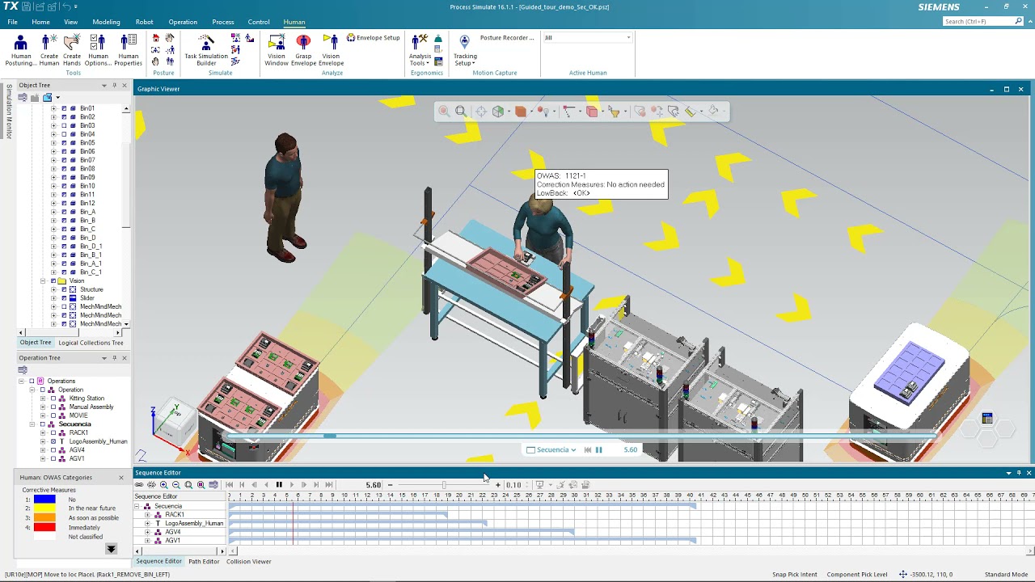Collapse Secuencia in Sequence Editor

coord(137,507)
